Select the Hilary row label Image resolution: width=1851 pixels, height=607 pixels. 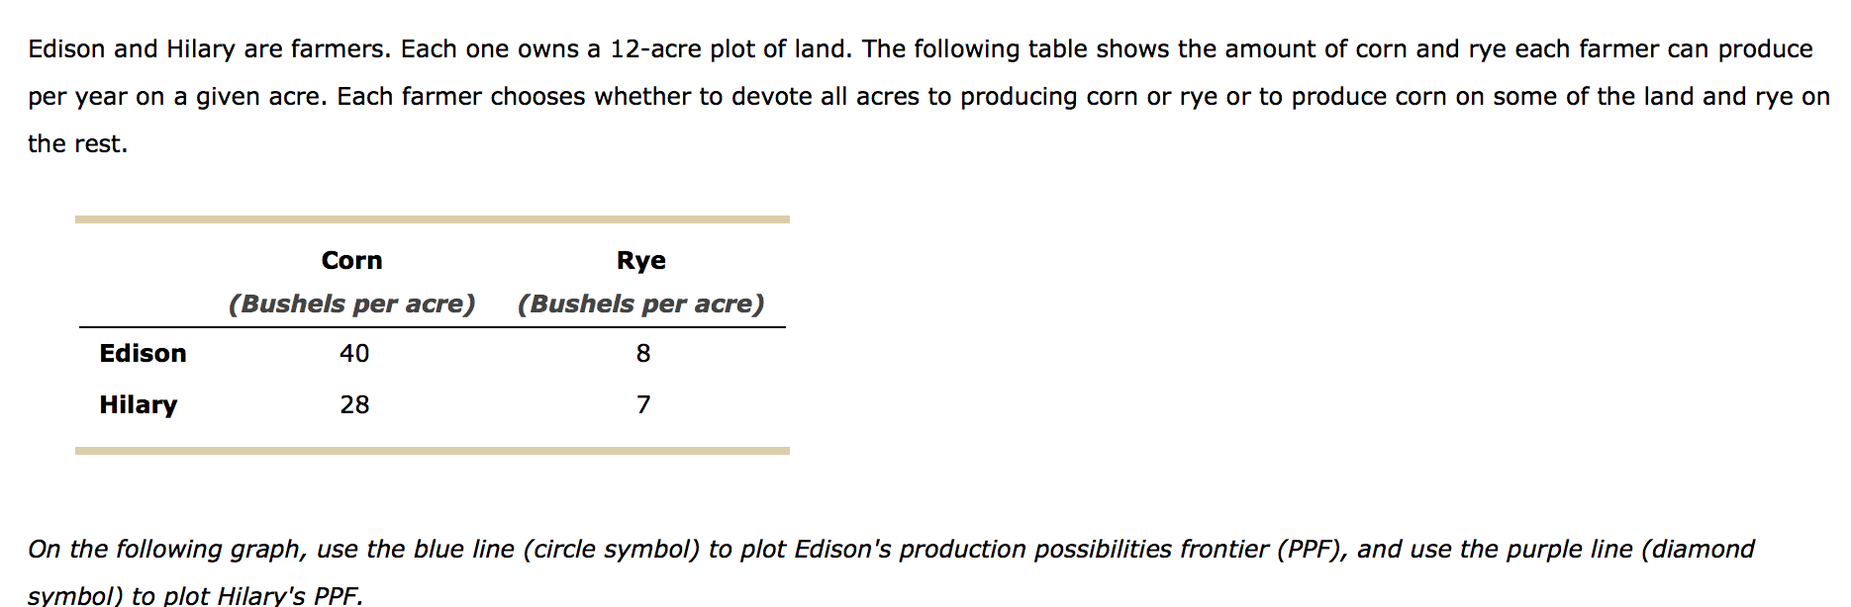(138, 405)
